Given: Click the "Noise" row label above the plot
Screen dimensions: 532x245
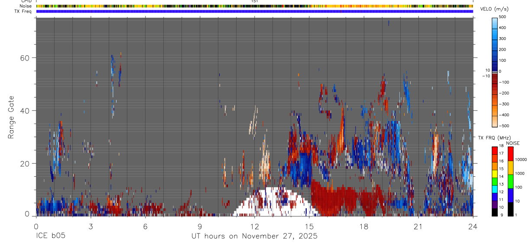Looking at the screenshot, I should tap(26, 6).
